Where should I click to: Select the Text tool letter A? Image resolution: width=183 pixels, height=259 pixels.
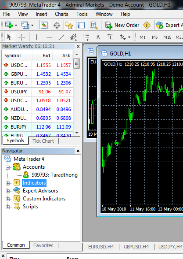[98, 37]
